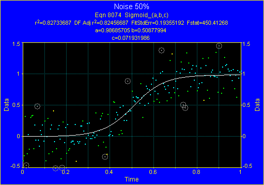
Task: Click the 1.5 tick label on left axis
Action: pyautogui.click(x=16, y=44)
